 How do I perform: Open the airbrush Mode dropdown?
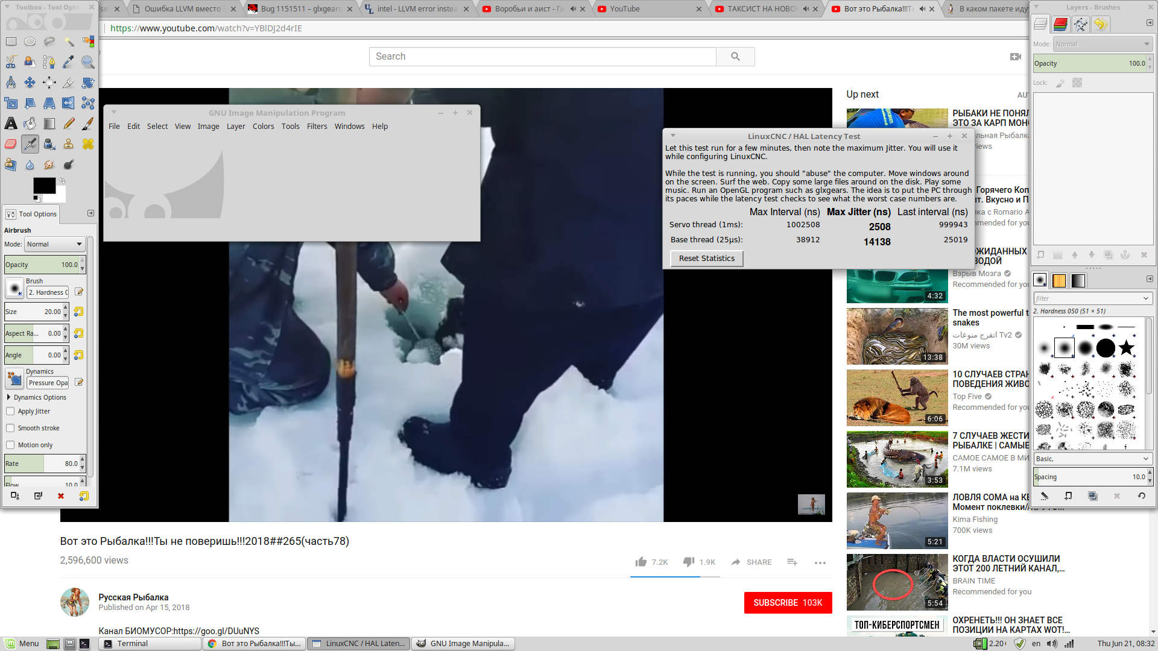(x=54, y=244)
